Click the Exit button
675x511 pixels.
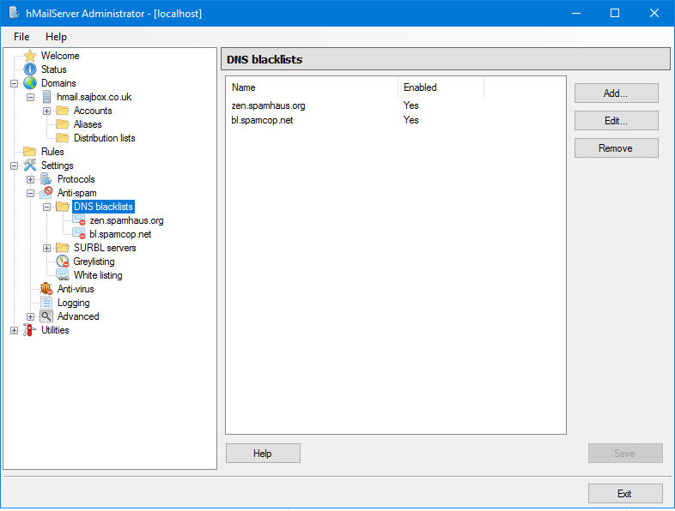[625, 494]
